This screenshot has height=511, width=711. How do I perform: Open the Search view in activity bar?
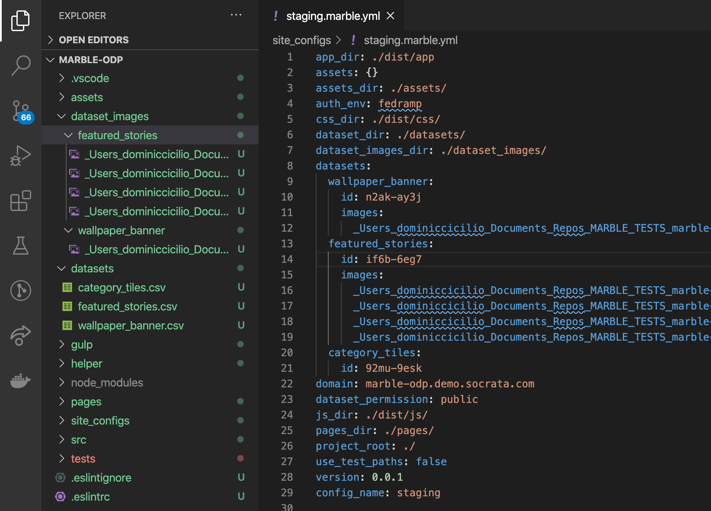point(20,66)
